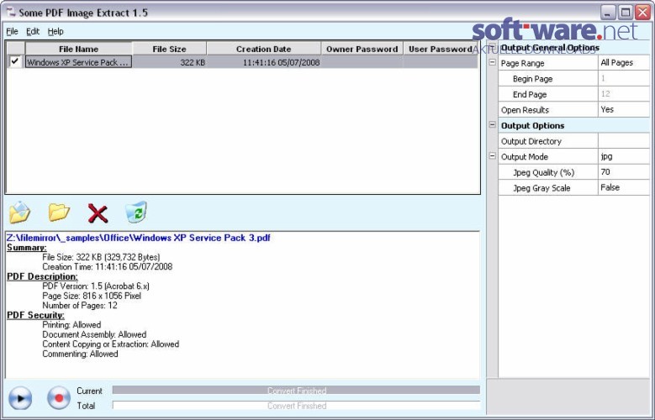Click the Number of Pages: 12 line

click(x=80, y=305)
